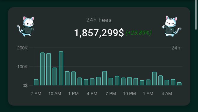This screenshot has height=112, width=198.
Task: Click the 1 AM x-axis label
Action: [148, 94]
